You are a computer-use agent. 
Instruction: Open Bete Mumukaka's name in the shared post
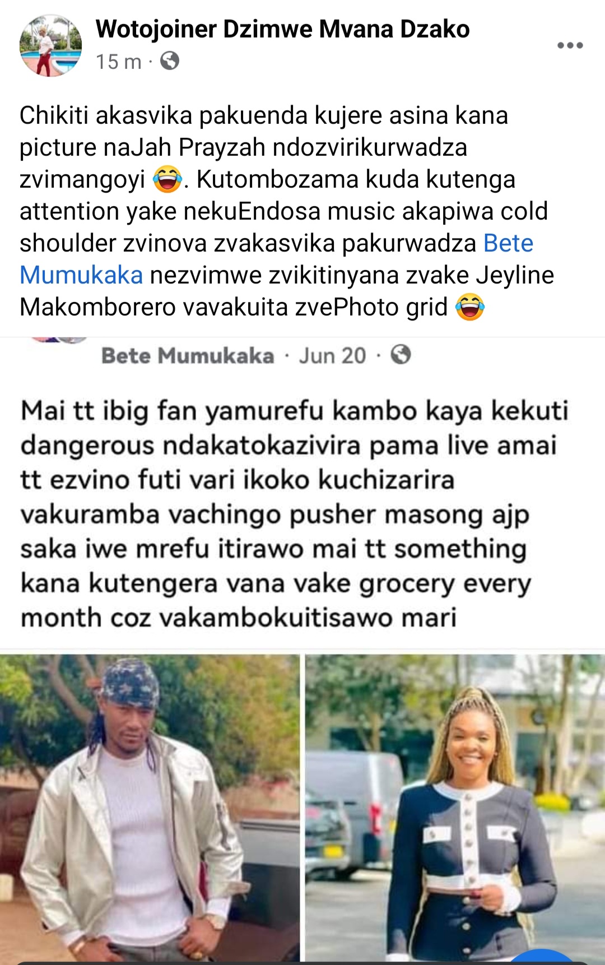click(188, 355)
